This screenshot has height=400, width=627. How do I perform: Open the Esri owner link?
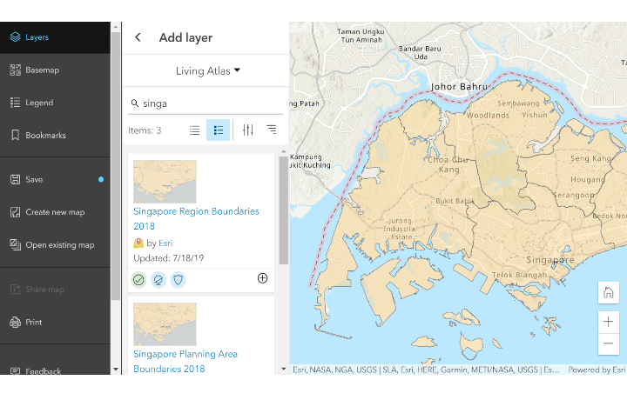165,243
